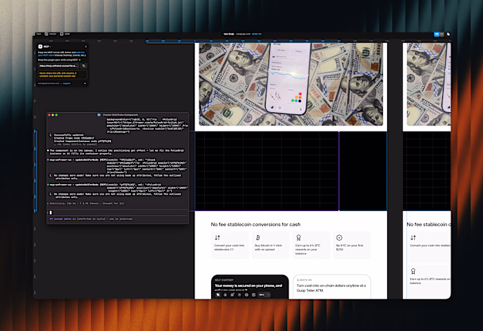
Task: Select the dollar bills phone hero image
Action: point(290,84)
